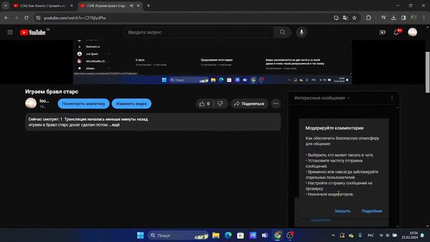The height and width of the screenshot is (242, 430).
Task: Click the video title 'Играем бравл старс'
Action: click(x=52, y=91)
